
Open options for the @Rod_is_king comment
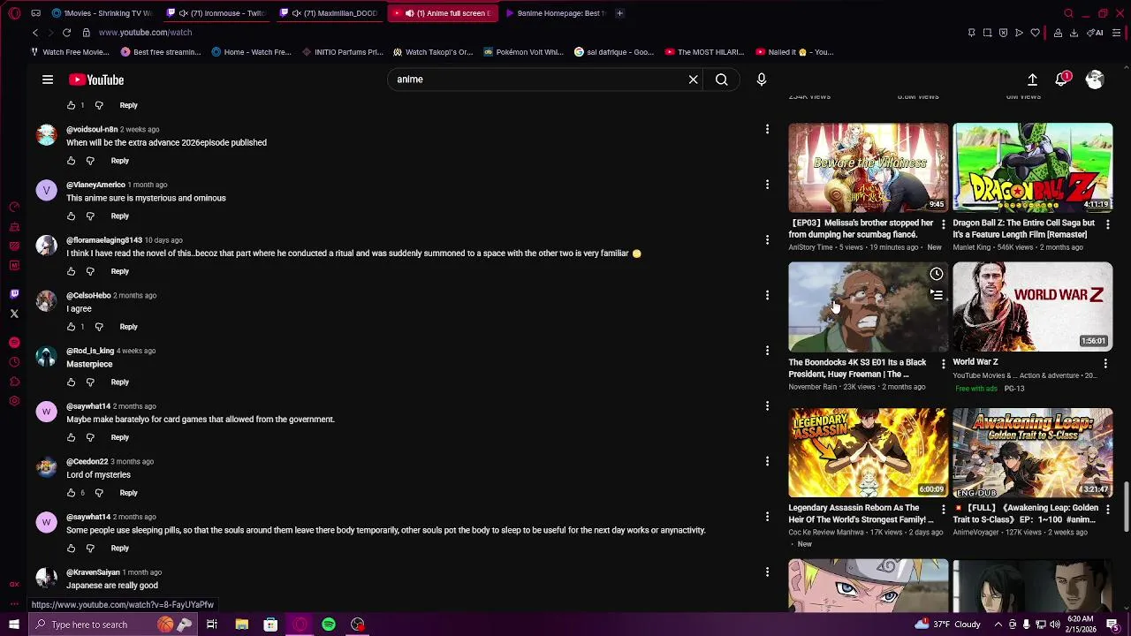[767, 351]
